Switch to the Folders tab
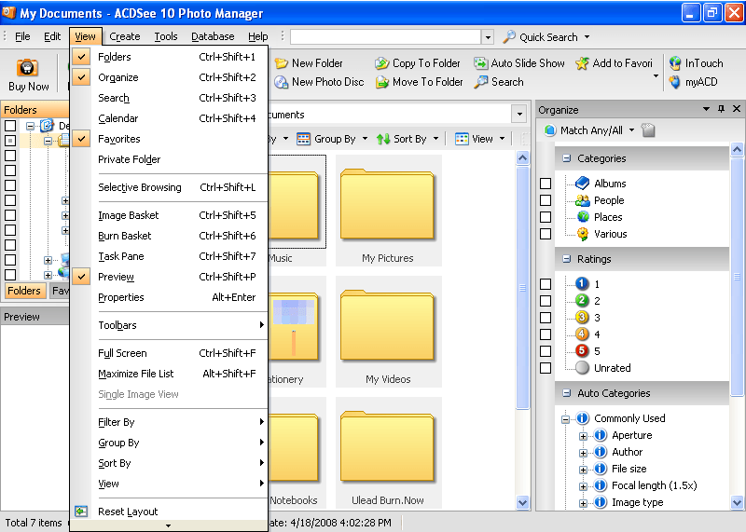This screenshot has height=532, width=746. 24,291
